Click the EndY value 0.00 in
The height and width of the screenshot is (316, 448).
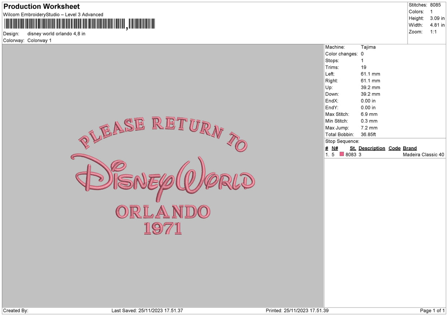pyautogui.click(x=368, y=107)
